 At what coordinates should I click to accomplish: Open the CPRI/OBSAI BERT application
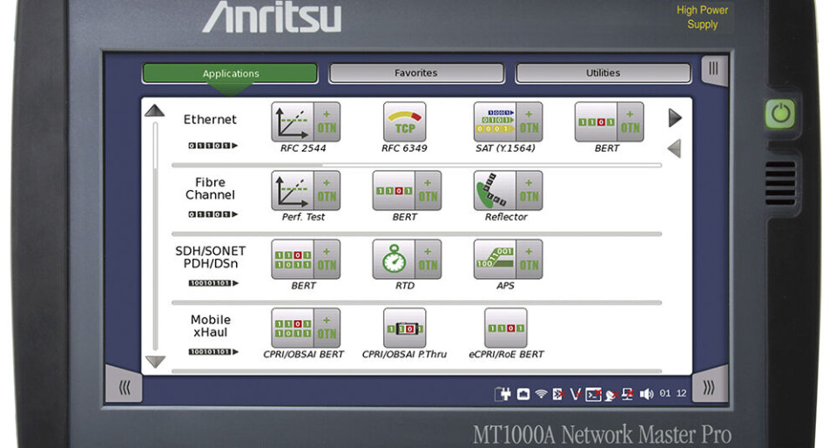pyautogui.click(x=293, y=328)
